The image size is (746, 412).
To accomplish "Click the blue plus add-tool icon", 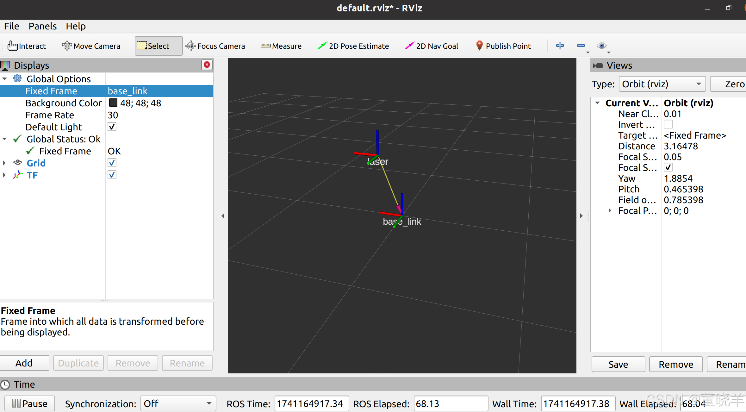I will pyautogui.click(x=560, y=46).
